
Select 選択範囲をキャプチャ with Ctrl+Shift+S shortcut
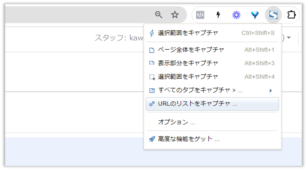point(188,33)
